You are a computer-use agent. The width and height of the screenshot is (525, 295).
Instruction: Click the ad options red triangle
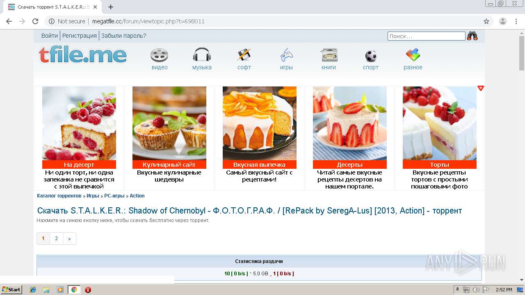(481, 88)
